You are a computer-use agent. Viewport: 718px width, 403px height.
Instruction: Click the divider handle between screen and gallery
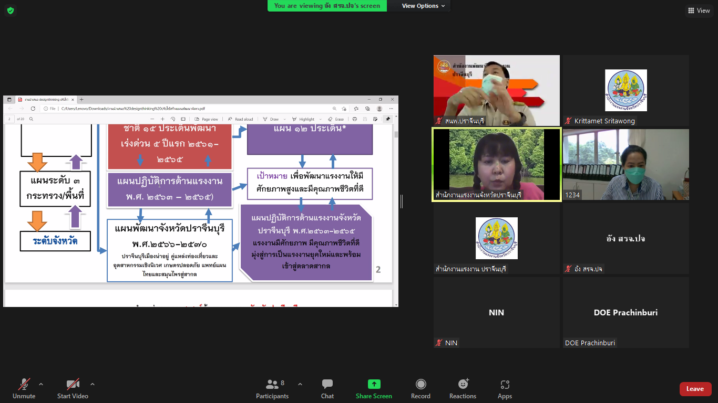[x=402, y=201]
